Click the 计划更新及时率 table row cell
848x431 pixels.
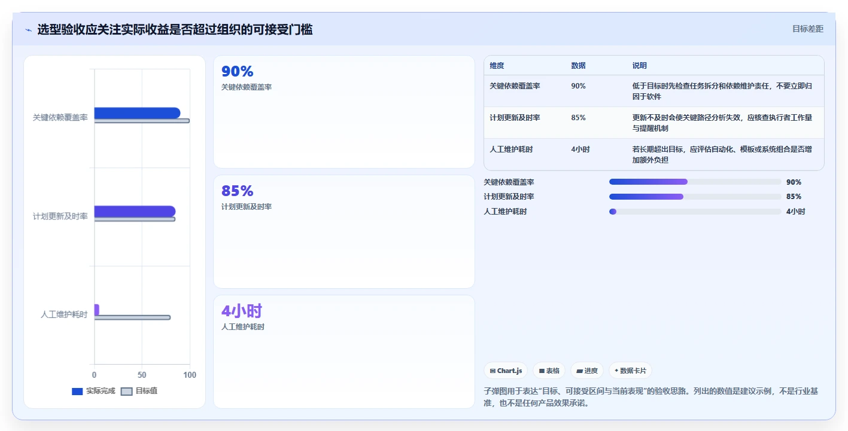[x=515, y=118]
